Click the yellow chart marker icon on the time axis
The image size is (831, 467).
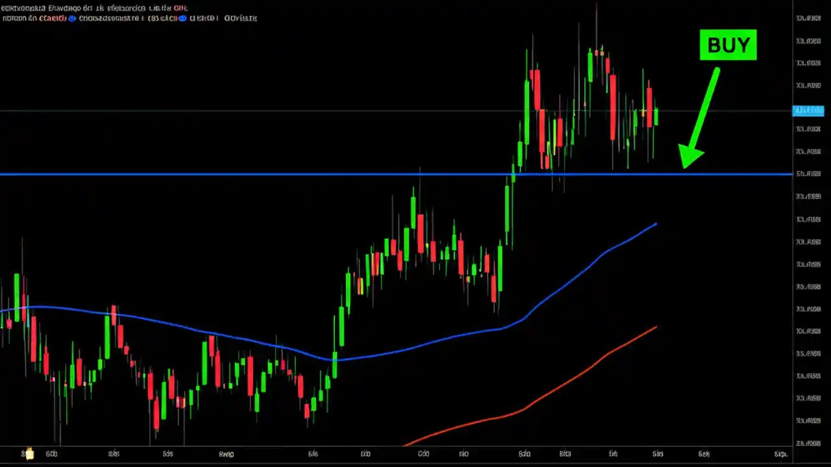[x=29, y=453]
